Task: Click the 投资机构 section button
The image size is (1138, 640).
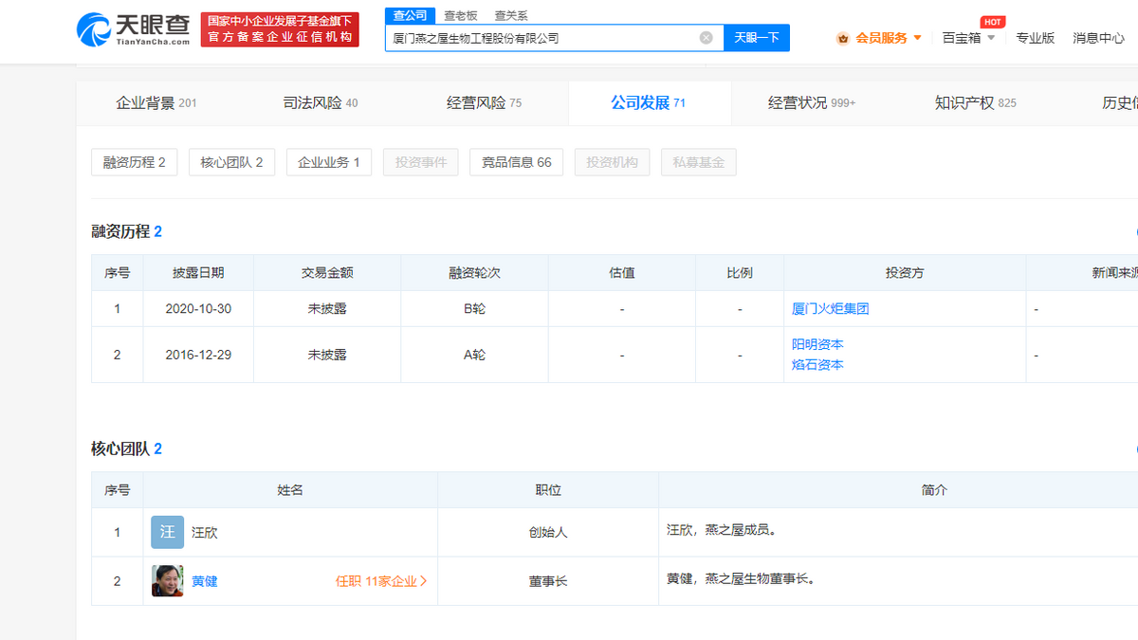Action: tap(612, 162)
